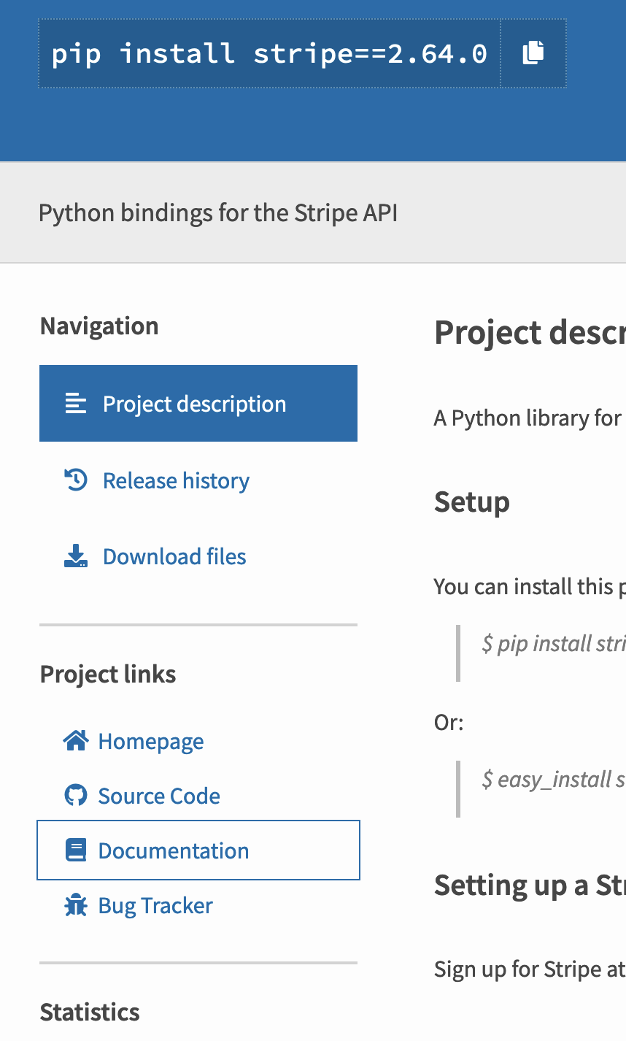Viewport: 626px width, 1041px height.
Task: Click the Setup heading
Action: 471,502
